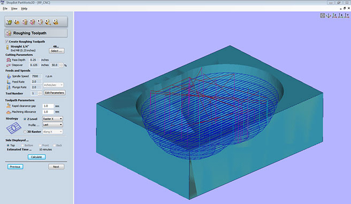Viewport: 351px width, 204px height.
Task: Click the Straight 1/4" end mill tool icon
Action: click(7, 47)
